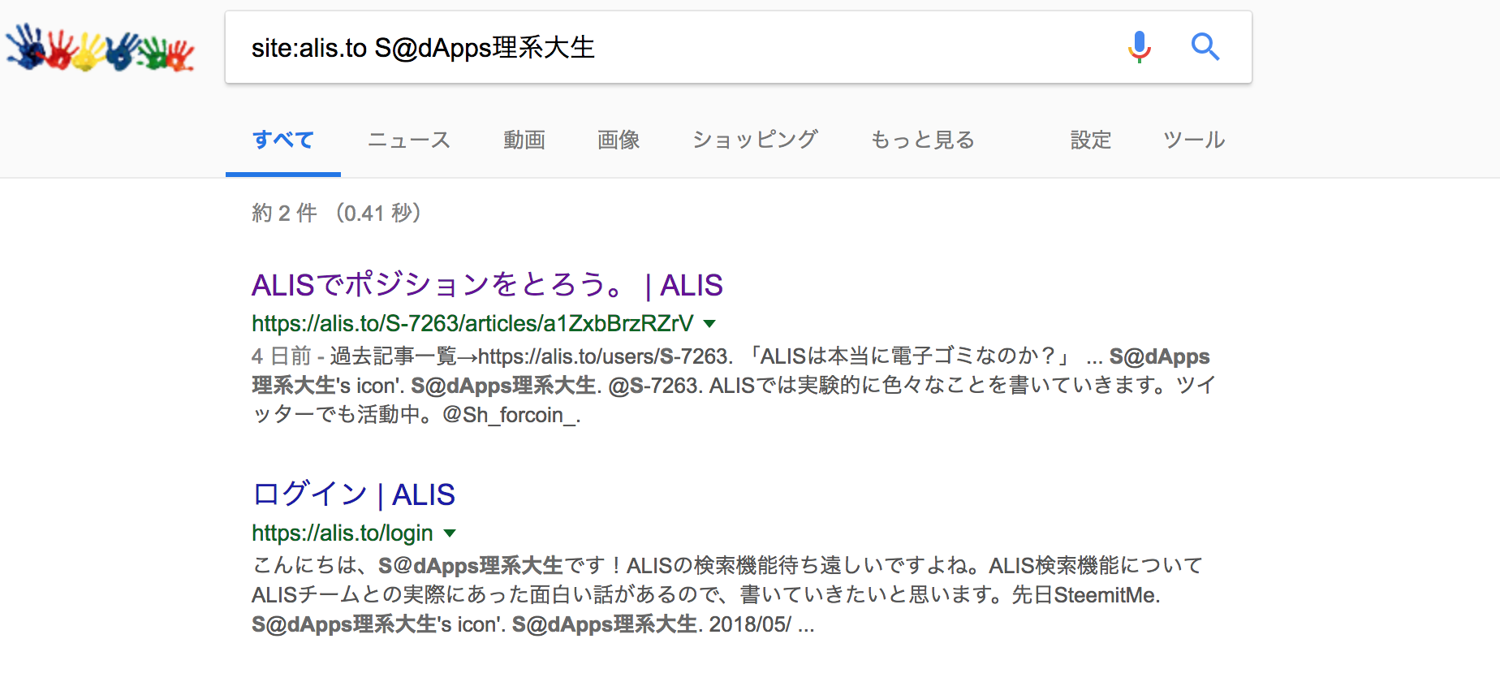Expand dropdown arrow beside alis.to/login URL
This screenshot has height=695, width=1500.
(450, 533)
